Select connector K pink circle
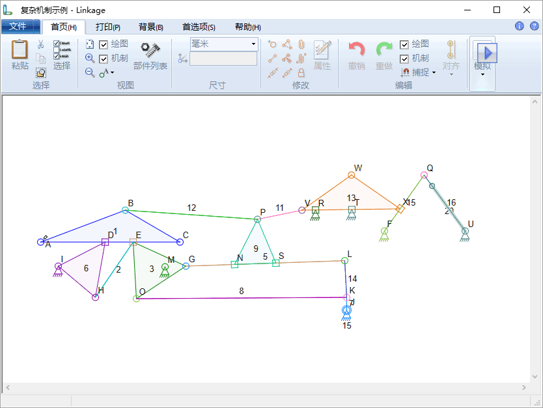 click(x=346, y=297)
